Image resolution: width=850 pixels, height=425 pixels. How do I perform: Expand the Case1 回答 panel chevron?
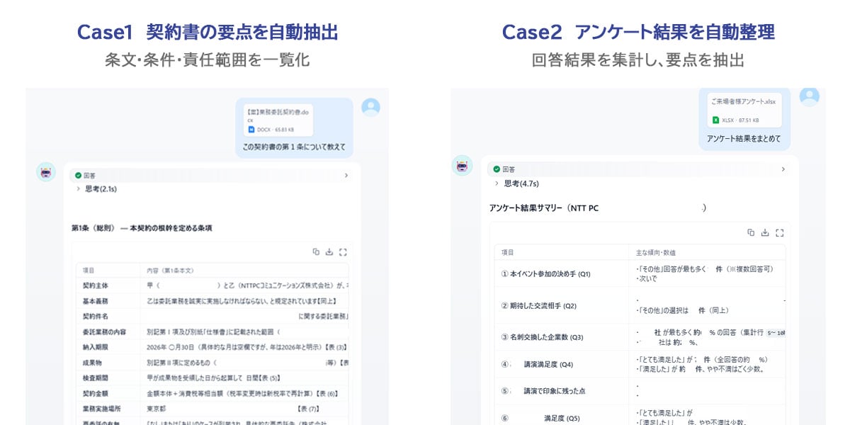346,175
